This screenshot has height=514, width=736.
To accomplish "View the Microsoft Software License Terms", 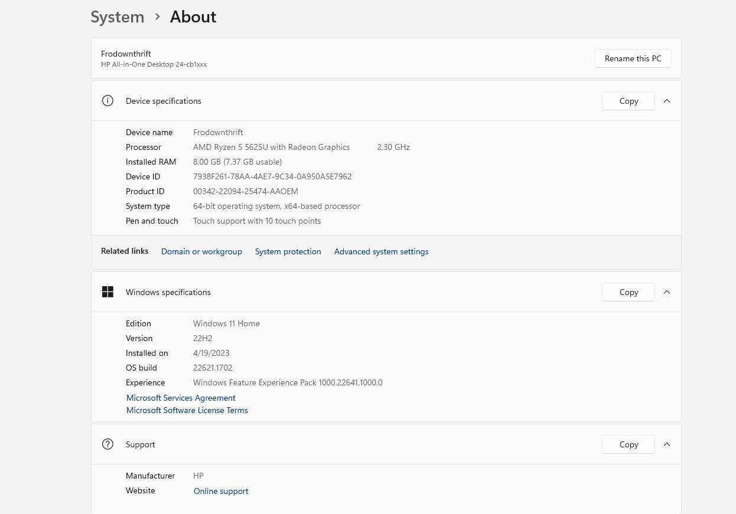I will [187, 410].
